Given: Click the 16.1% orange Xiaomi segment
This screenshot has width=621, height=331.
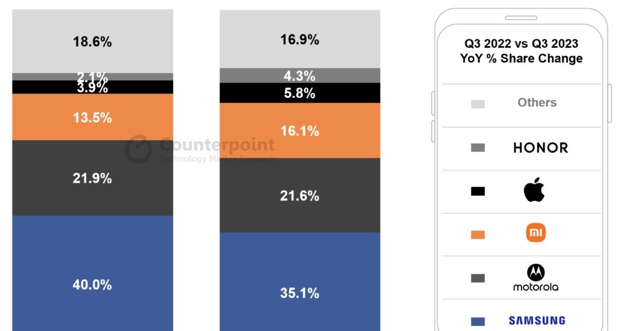Looking at the screenshot, I should 300,130.
